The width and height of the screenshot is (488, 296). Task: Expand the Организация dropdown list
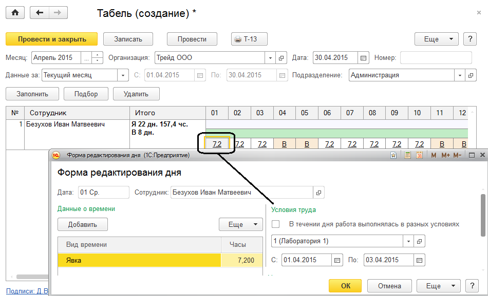(270, 58)
